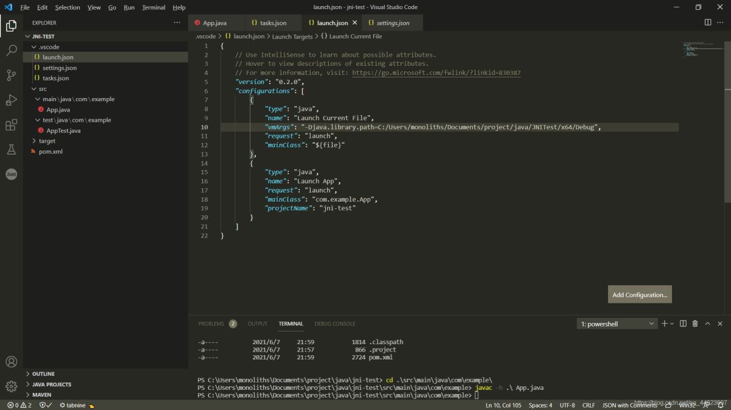The image size is (731, 410).
Task: Click the new terminal plus icon
Action: (x=663, y=323)
